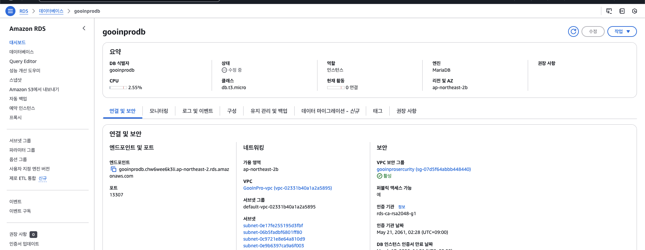Collapse the Amazon RDS side panel

[x=84, y=28]
